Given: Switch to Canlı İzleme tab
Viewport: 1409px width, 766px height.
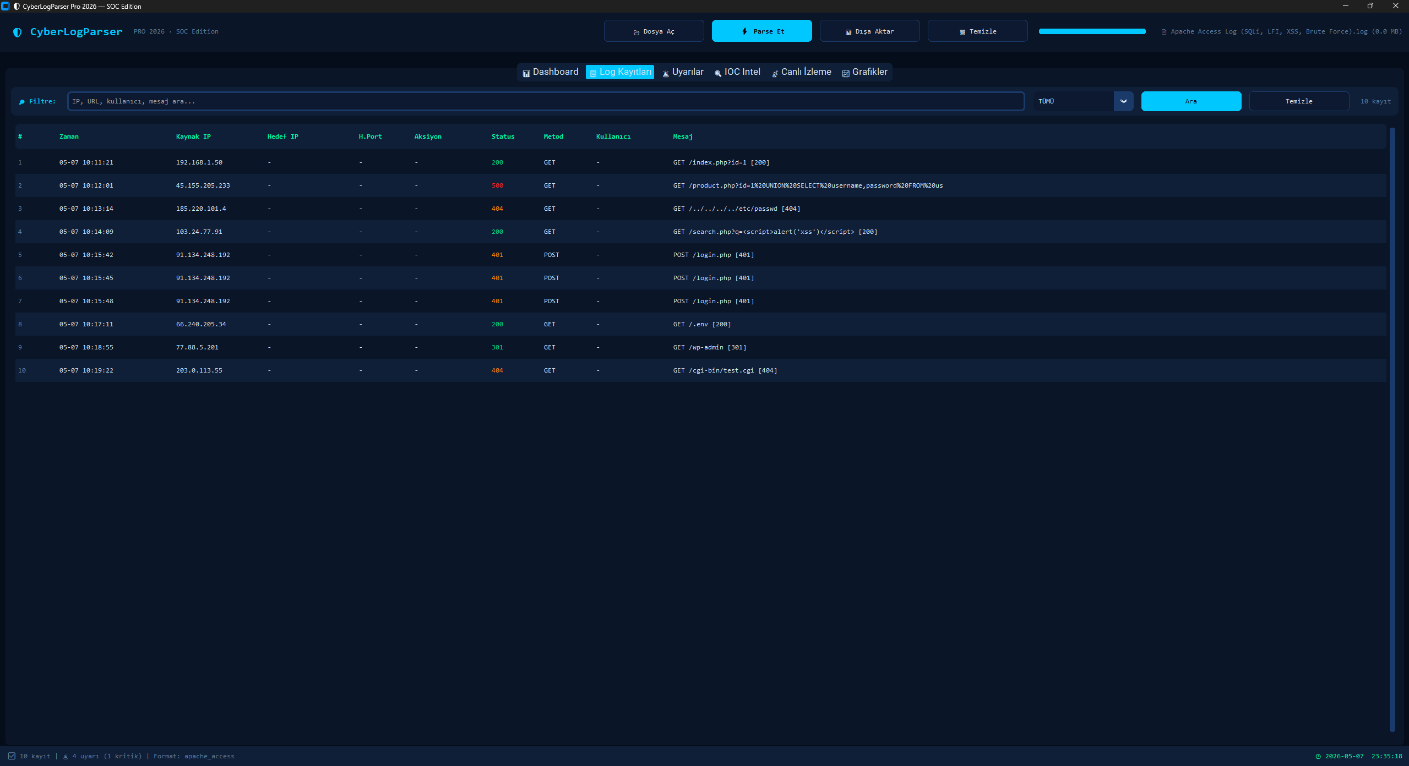Looking at the screenshot, I should (x=802, y=72).
